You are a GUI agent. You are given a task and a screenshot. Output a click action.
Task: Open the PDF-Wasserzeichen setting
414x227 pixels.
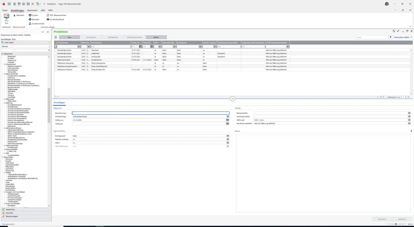(x=57, y=15)
